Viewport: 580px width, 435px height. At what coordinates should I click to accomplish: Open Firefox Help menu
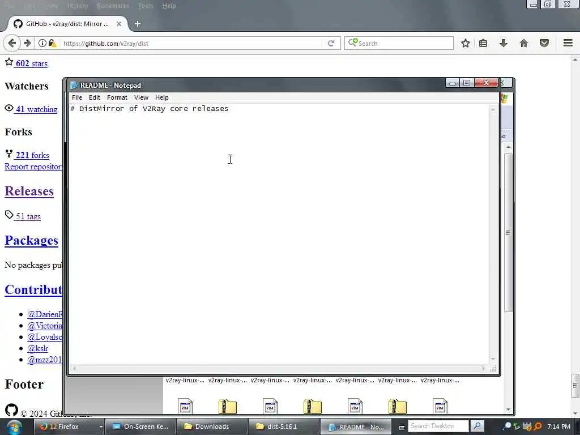click(169, 6)
